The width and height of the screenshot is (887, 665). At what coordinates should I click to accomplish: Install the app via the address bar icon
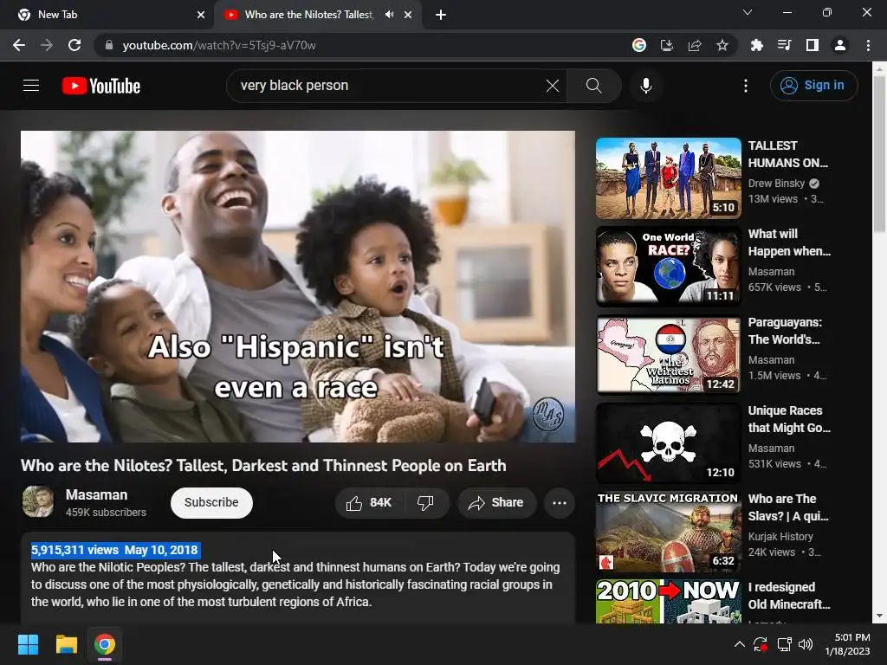(667, 45)
